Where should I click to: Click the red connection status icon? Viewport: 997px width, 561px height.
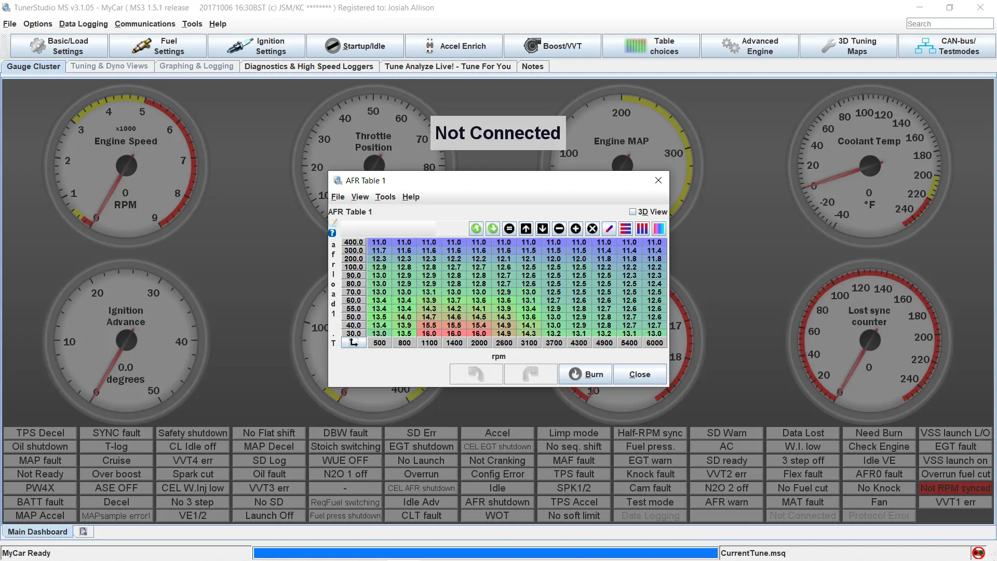[x=978, y=553]
